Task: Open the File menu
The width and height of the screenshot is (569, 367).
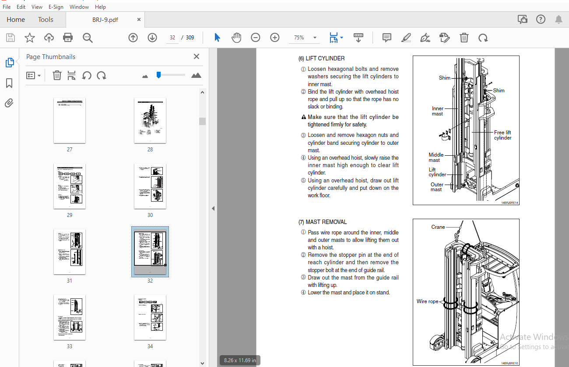Action: click(x=7, y=7)
